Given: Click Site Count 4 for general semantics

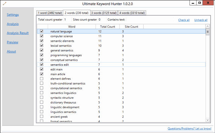Looking at the screenshot, I should 123,50.
